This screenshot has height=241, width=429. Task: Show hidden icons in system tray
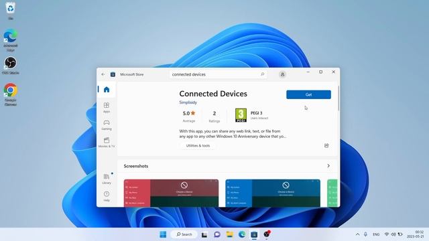point(357,234)
